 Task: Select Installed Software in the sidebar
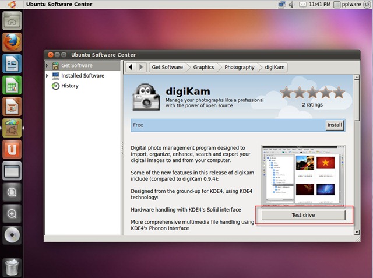(x=83, y=76)
